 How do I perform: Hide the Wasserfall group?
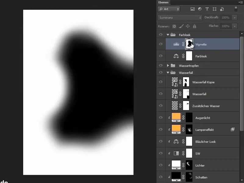(161, 72)
